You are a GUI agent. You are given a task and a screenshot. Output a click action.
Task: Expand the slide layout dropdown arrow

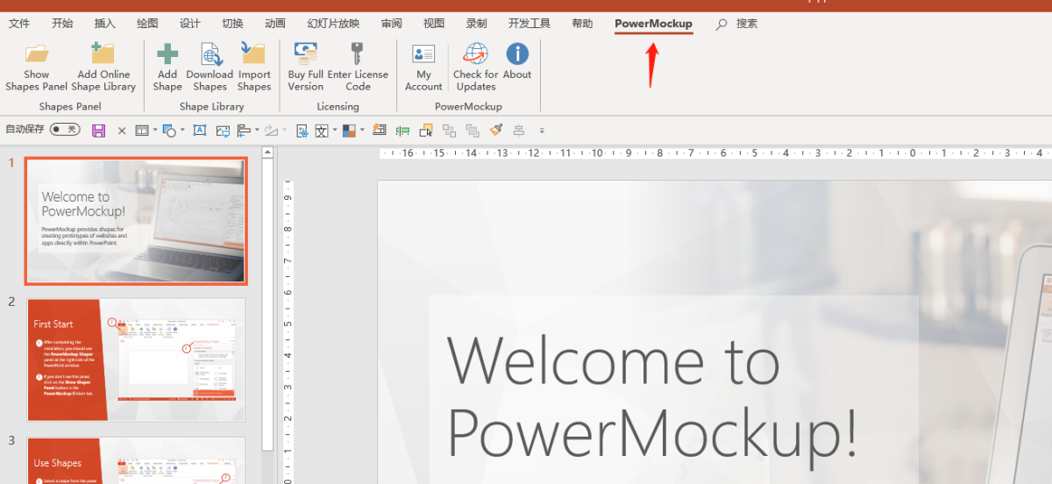[155, 131]
